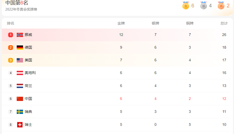The height and width of the screenshot is (134, 234).
Task: Click the bronze medal icon at top
Action: 221,6
